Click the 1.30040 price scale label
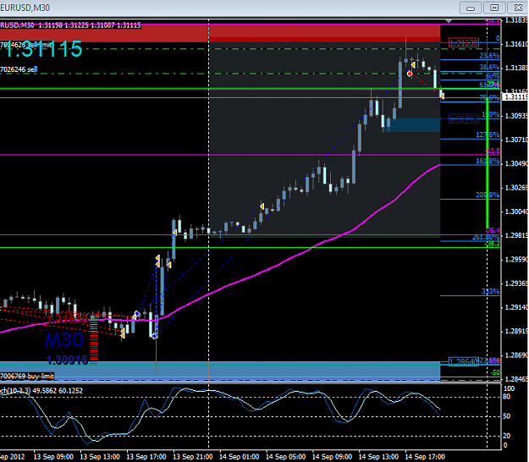The image size is (529, 462). click(x=516, y=212)
